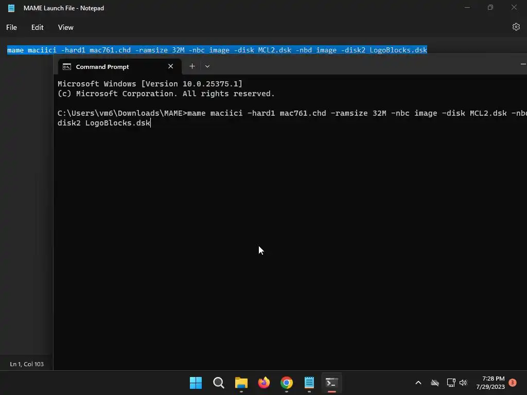Click highlighted mame command text in Notepad
This screenshot has height=395, width=527.
coord(217,50)
